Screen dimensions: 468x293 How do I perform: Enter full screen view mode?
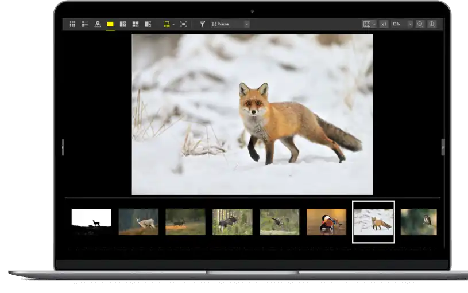(184, 24)
